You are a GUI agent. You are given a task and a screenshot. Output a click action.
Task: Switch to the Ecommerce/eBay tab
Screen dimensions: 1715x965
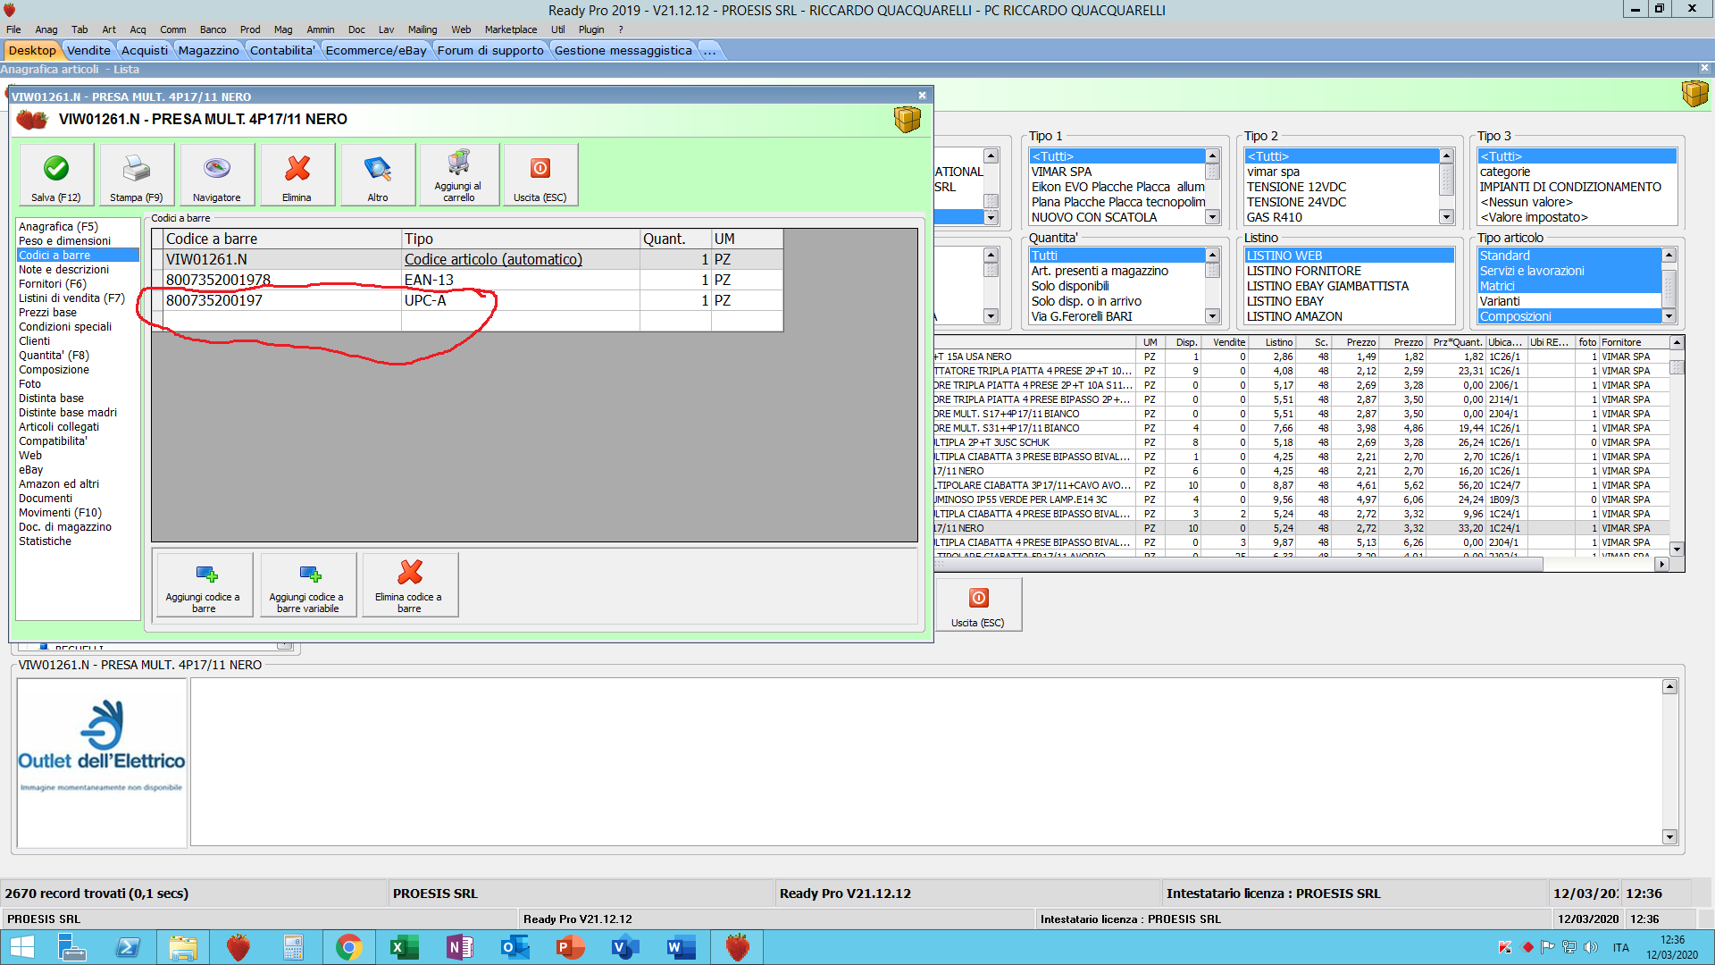[376, 50]
